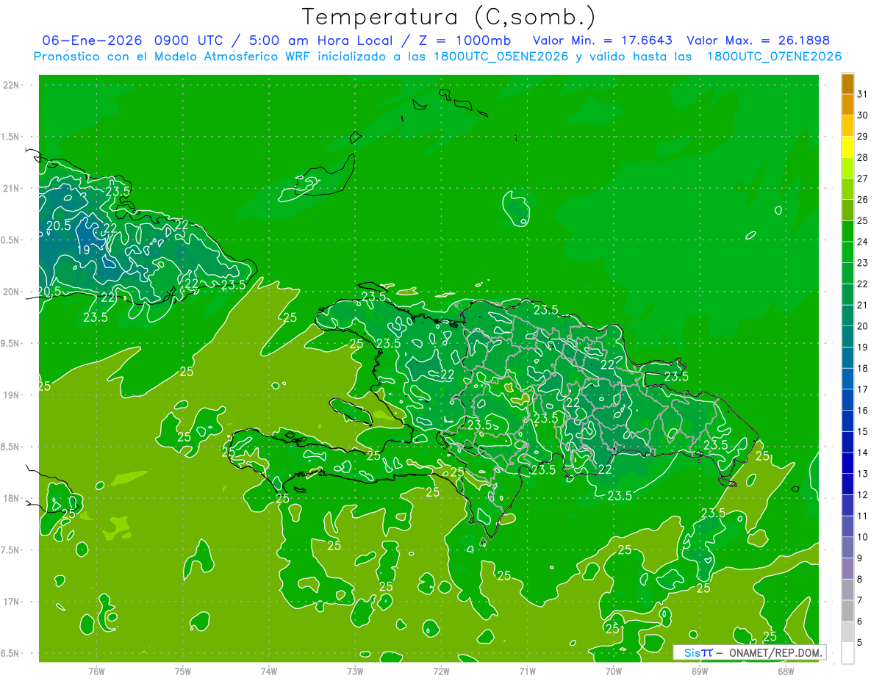Click the '69W' longitude axis label
882x681 pixels.
(x=700, y=671)
